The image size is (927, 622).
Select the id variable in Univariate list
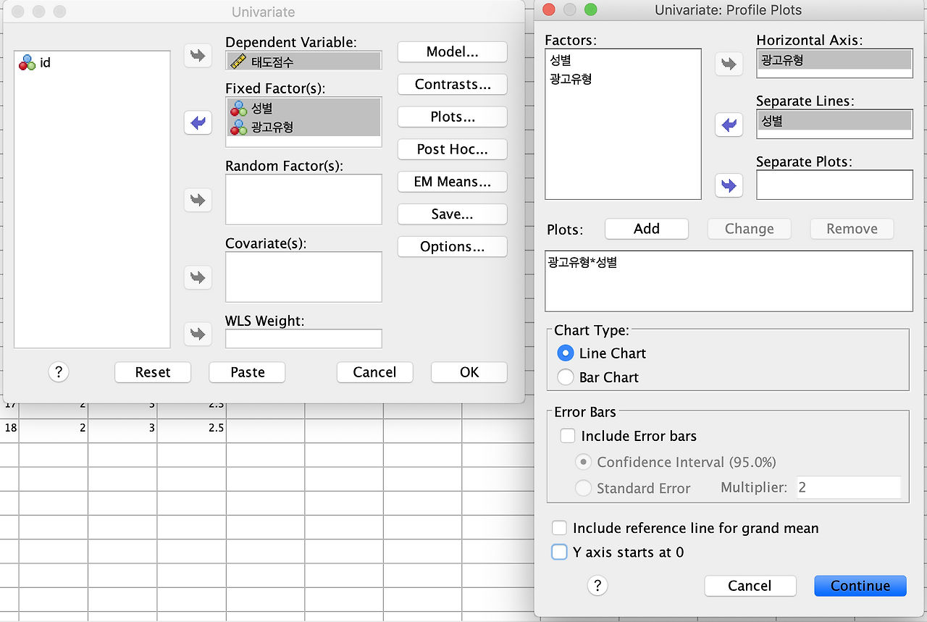click(x=92, y=63)
